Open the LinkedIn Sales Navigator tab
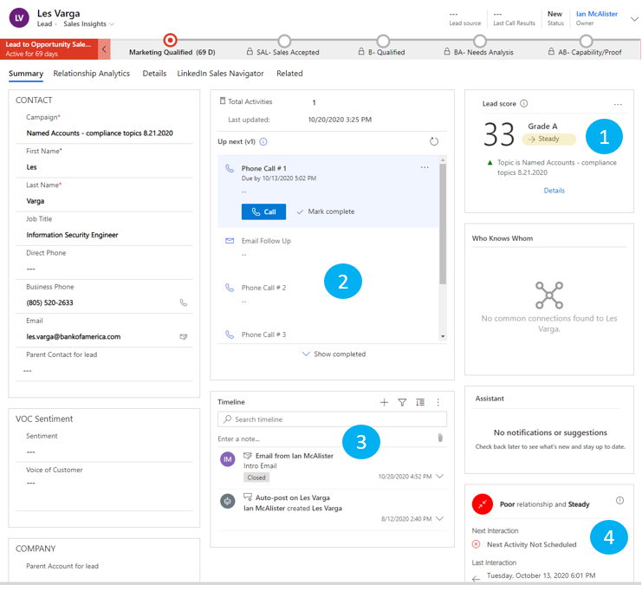Screen dimensions: 642x591 coord(220,74)
